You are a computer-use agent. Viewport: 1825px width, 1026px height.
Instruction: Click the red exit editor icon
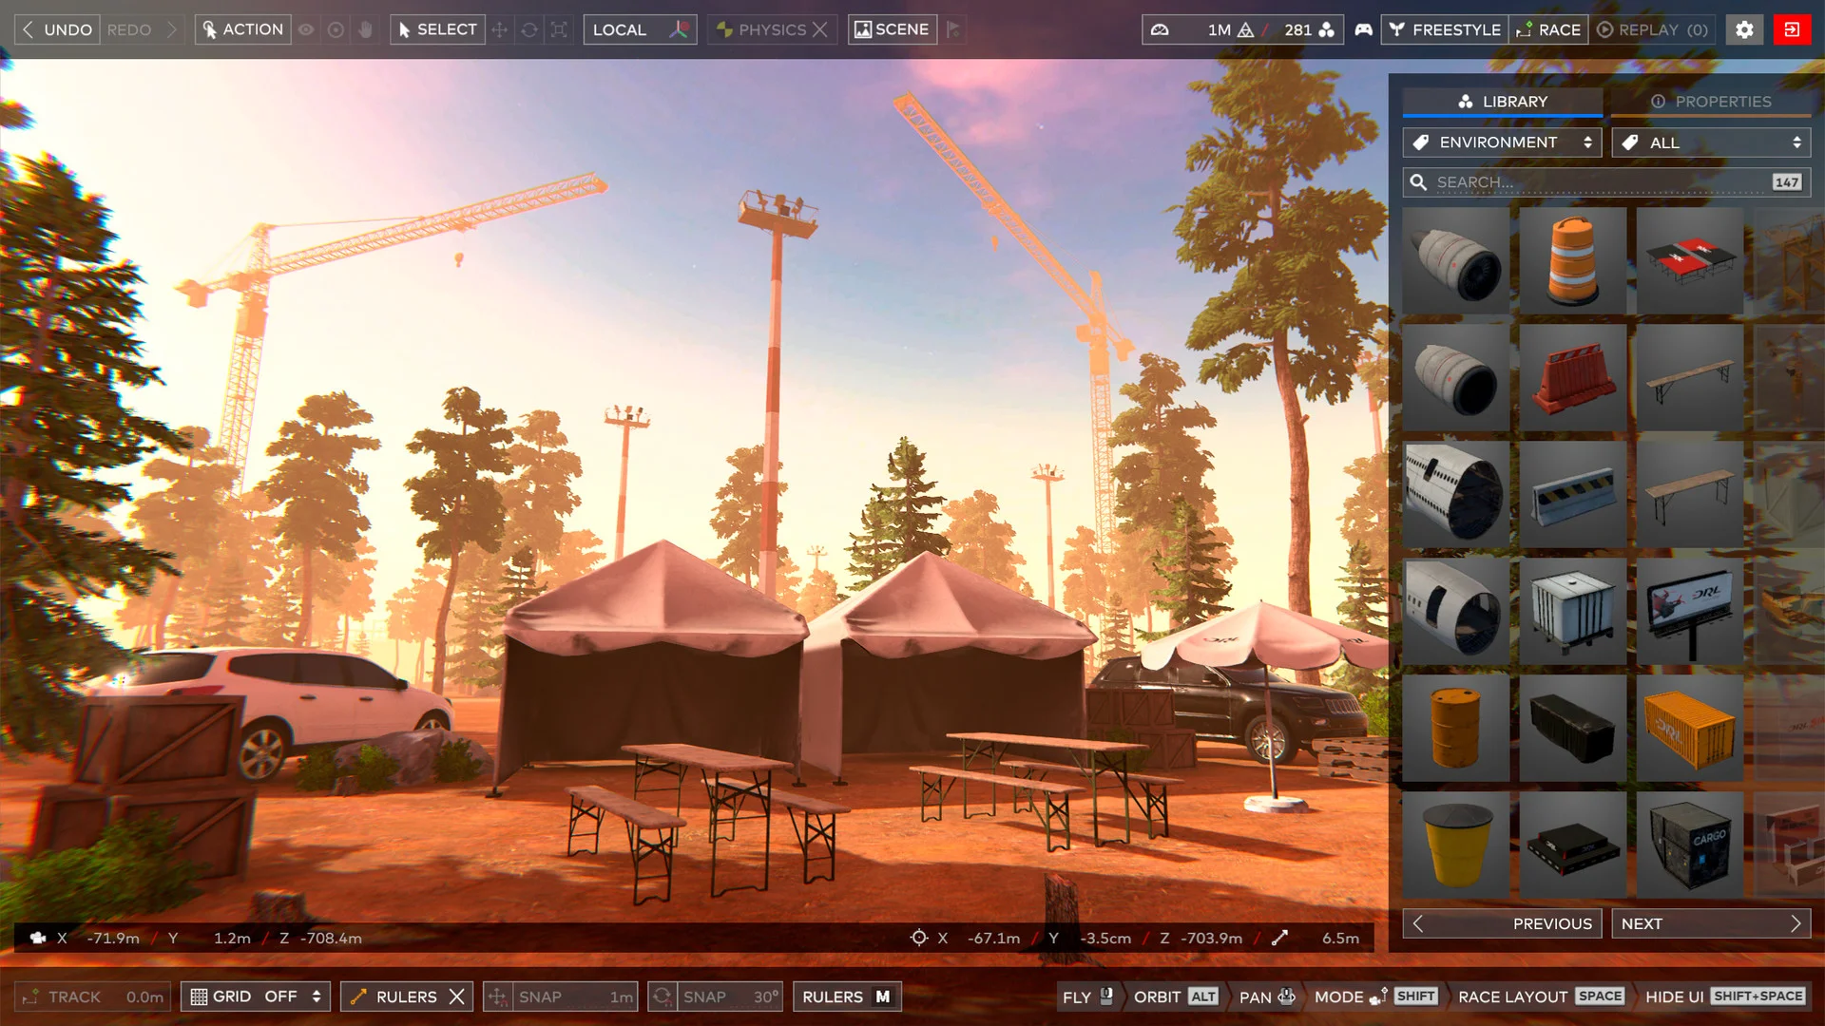coord(1795,29)
